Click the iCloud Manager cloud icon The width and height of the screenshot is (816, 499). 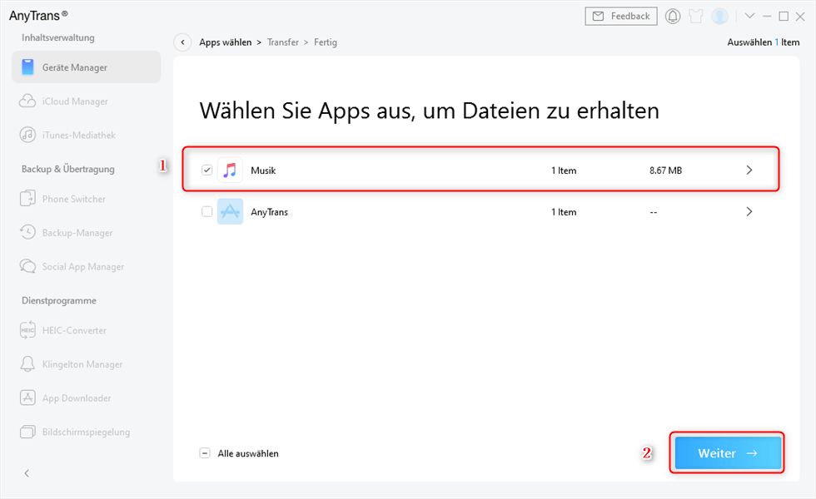pyautogui.click(x=28, y=101)
